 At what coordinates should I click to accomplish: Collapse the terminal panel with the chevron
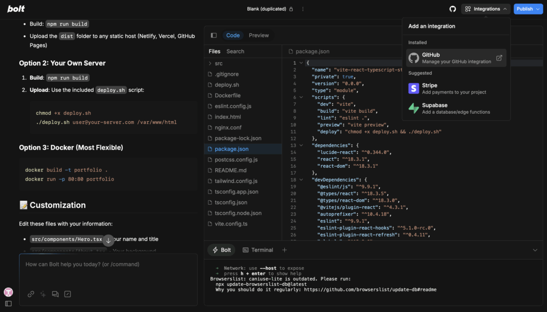(535, 250)
